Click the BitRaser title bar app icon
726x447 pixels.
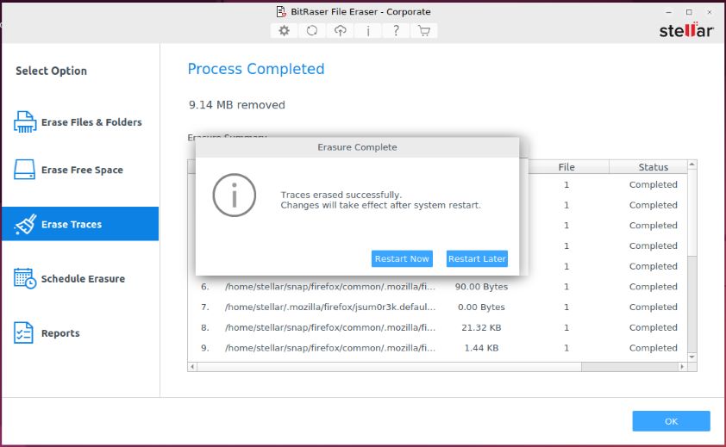(281, 11)
